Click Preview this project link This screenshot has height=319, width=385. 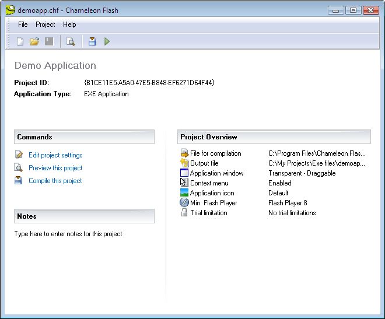coord(55,168)
